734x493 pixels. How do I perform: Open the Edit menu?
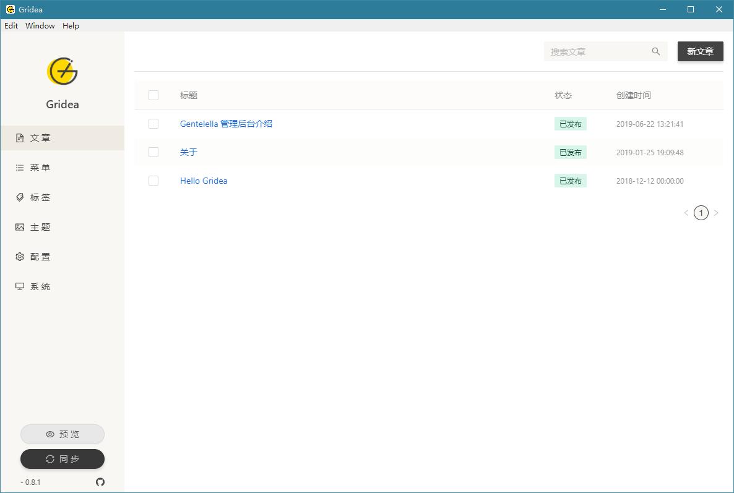pyautogui.click(x=11, y=26)
